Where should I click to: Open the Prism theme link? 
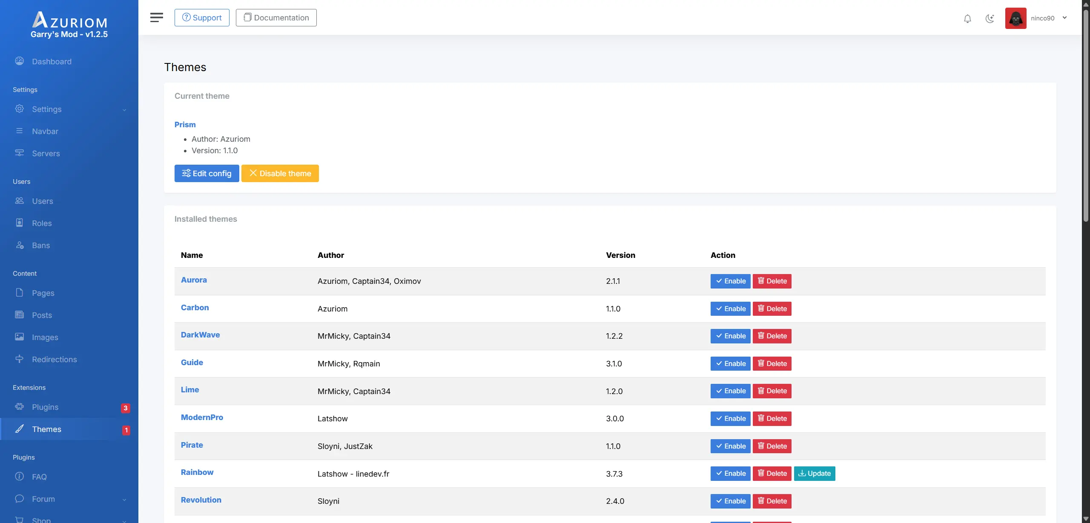click(185, 124)
